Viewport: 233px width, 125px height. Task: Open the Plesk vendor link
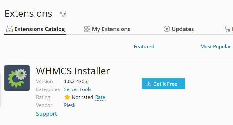(x=70, y=105)
